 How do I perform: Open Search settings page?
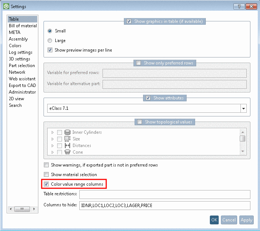15,105
